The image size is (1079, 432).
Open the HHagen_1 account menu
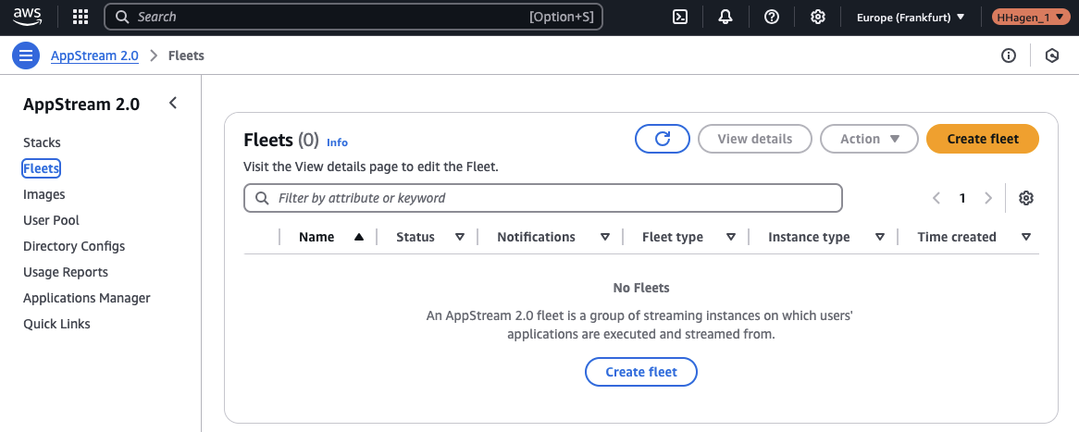(x=1023, y=17)
